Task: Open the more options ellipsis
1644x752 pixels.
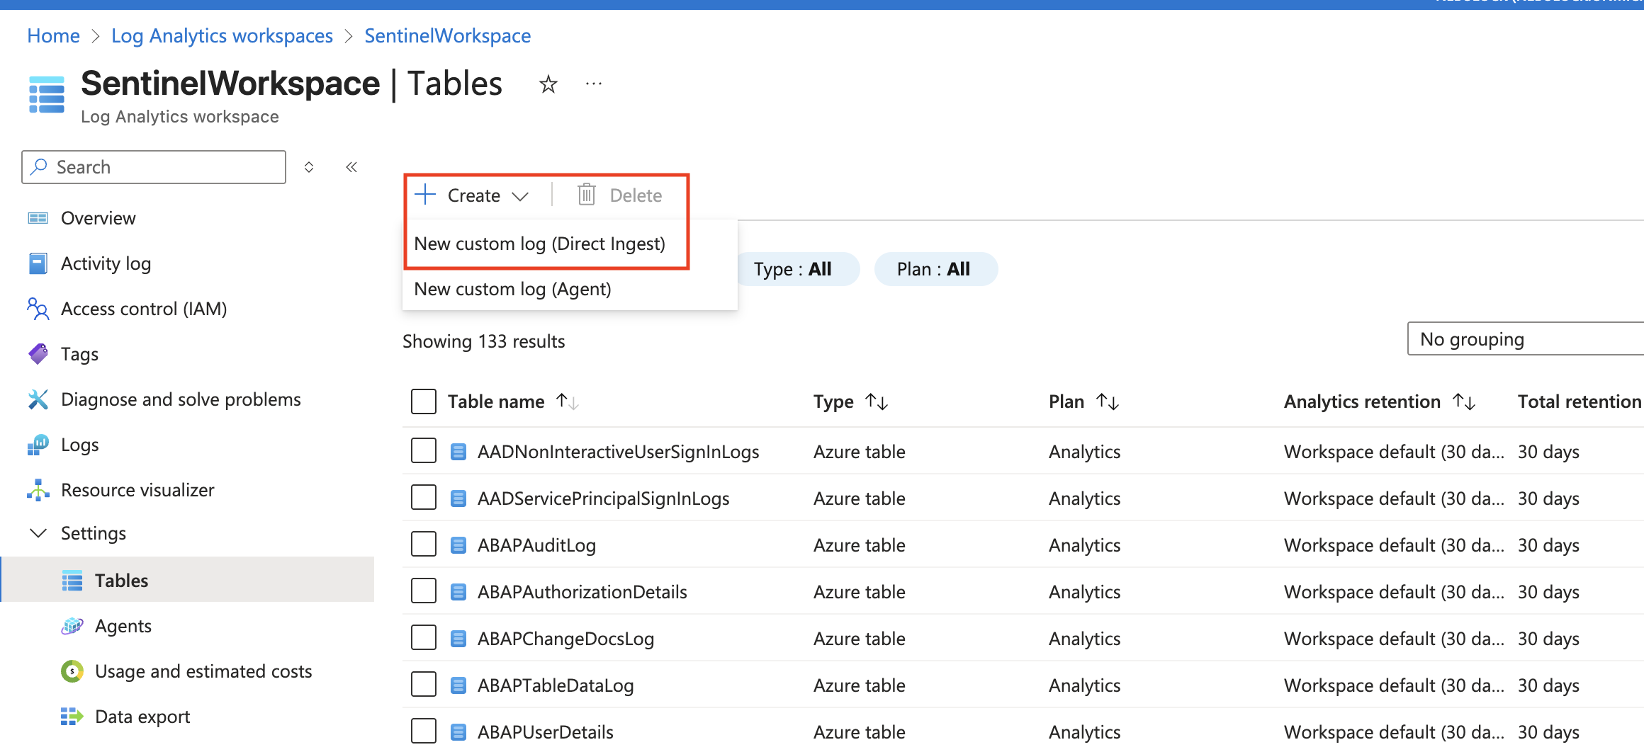Action: click(x=593, y=84)
